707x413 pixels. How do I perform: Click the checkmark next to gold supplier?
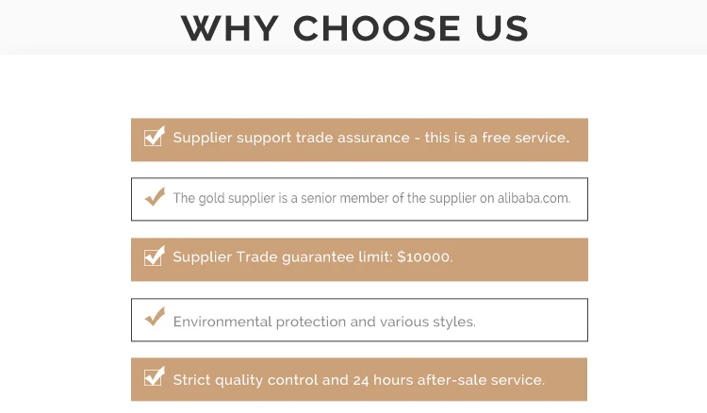(154, 198)
